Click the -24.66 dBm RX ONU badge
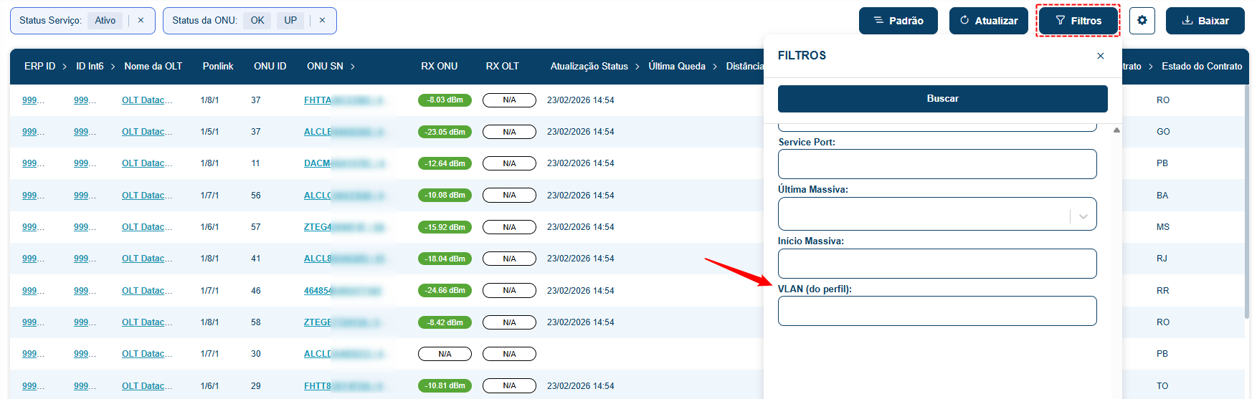This screenshot has width=1257, height=399. pos(445,291)
